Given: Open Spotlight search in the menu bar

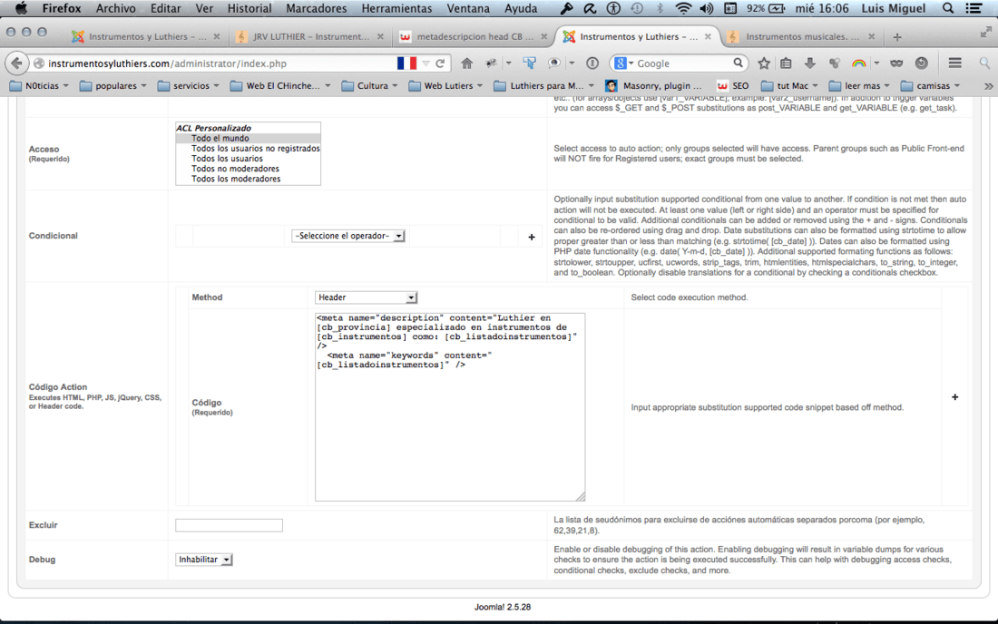Looking at the screenshot, I should (948, 8).
